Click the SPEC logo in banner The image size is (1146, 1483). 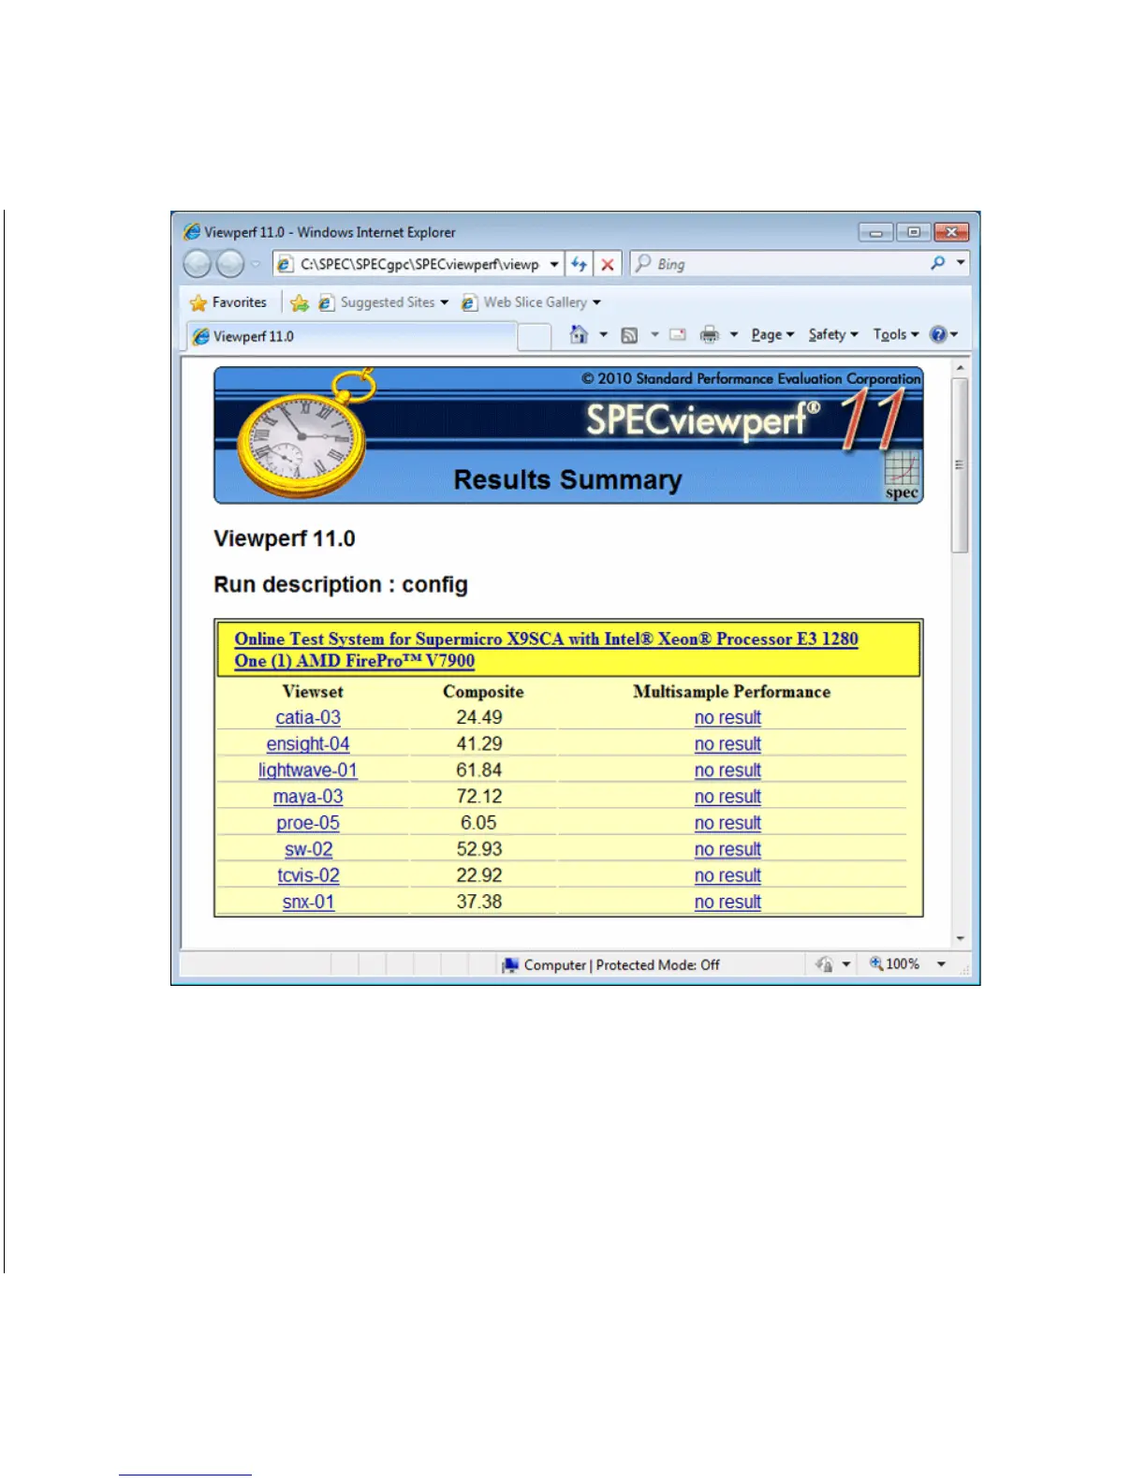click(x=902, y=477)
